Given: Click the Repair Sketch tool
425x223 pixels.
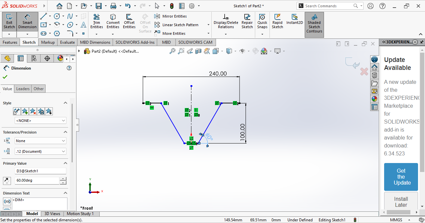Looking at the screenshot, I should click(x=247, y=22).
